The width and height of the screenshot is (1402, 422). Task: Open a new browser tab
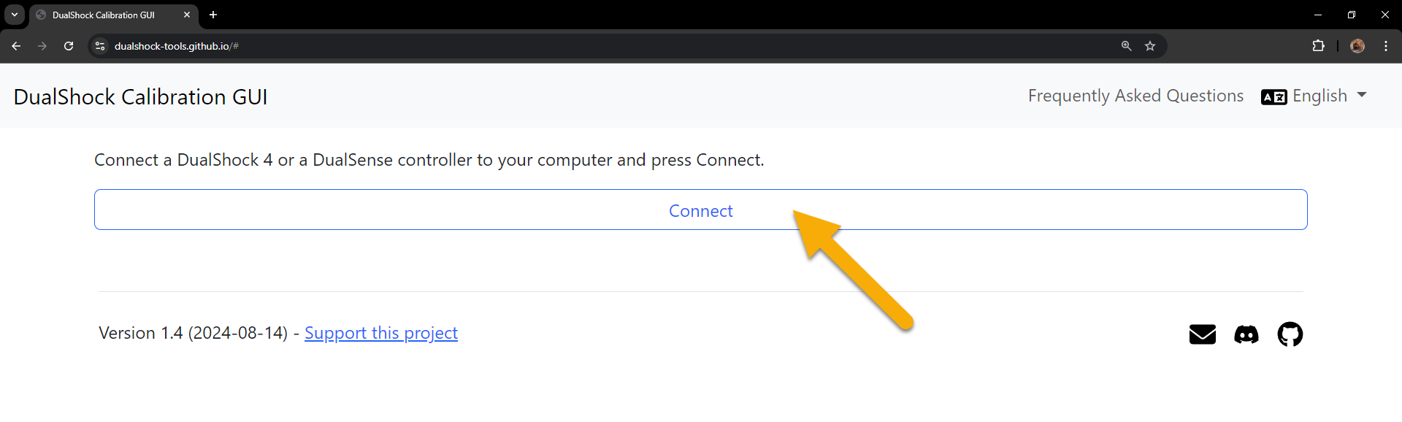(213, 15)
